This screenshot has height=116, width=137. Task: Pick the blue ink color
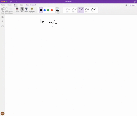pos(45,10)
